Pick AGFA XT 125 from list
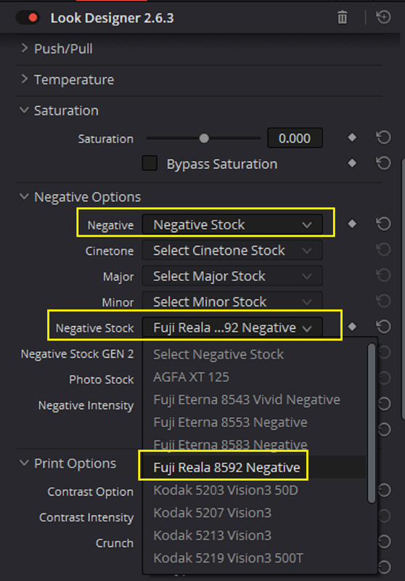 191,377
